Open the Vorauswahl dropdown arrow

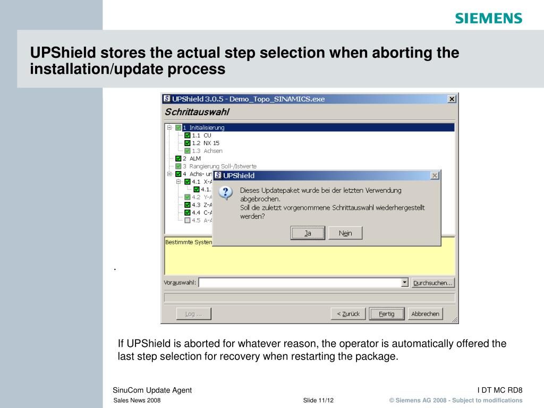[404, 283]
